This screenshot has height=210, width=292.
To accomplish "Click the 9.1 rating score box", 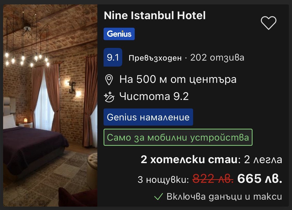I will (113, 57).
